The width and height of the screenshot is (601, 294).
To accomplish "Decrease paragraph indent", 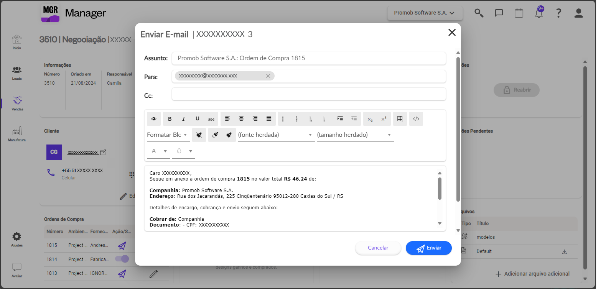I will click(354, 119).
